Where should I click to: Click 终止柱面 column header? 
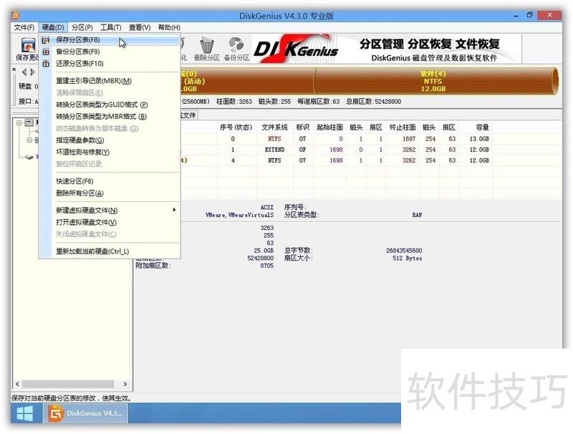click(403, 127)
